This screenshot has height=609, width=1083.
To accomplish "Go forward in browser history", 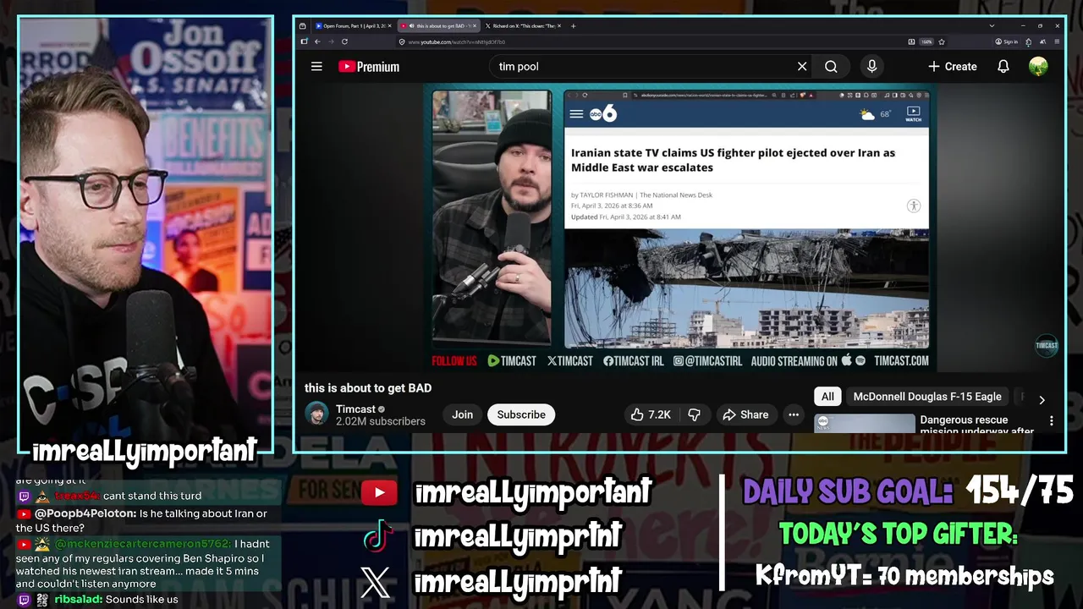I will 330,41.
